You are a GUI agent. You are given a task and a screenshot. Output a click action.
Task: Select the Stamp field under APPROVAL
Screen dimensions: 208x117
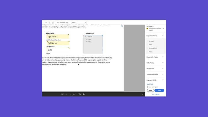pos(93,44)
